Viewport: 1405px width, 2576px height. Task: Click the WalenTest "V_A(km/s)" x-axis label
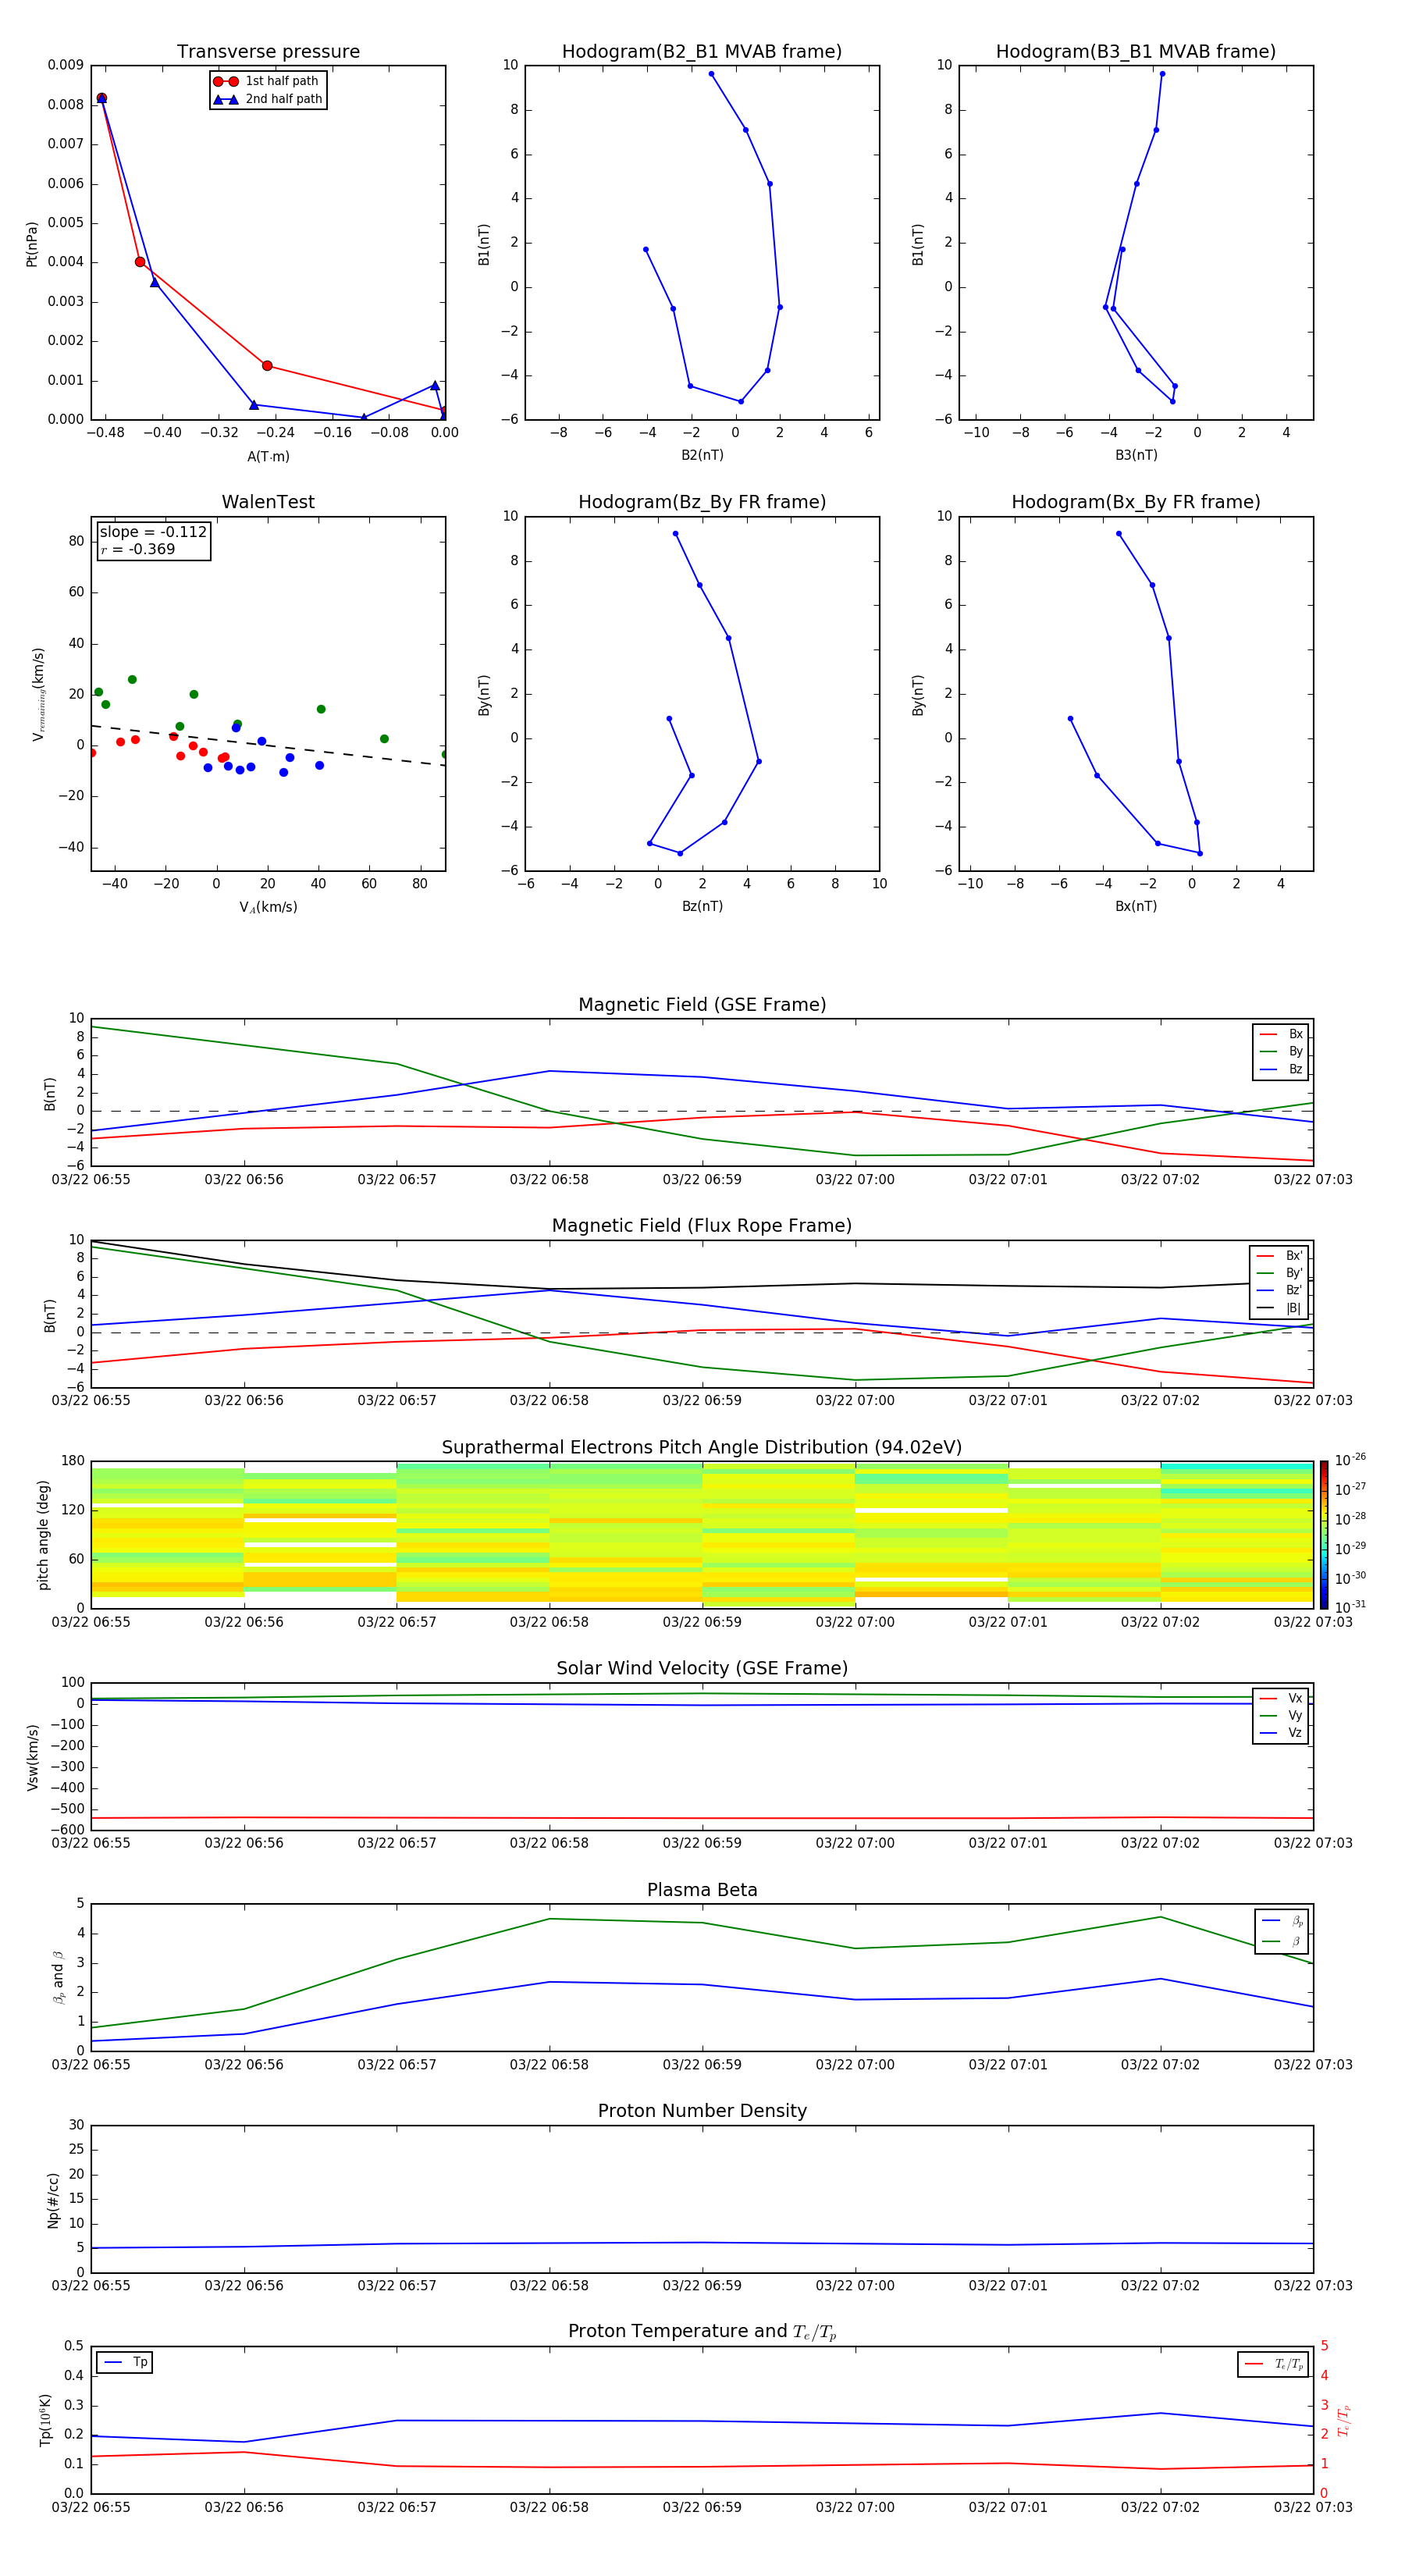tap(268, 907)
